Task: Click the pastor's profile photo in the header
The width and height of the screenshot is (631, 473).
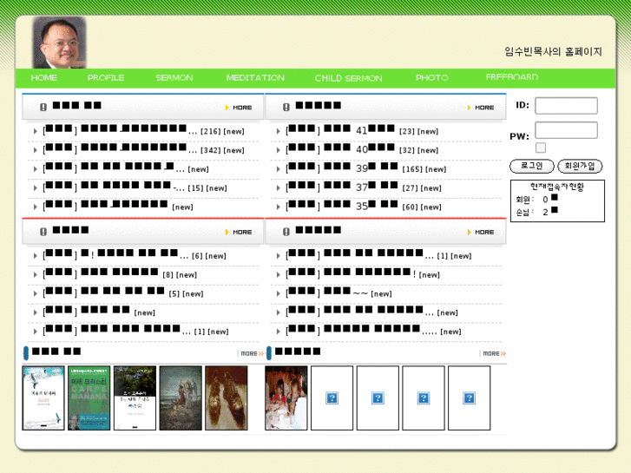Action: (x=59, y=43)
